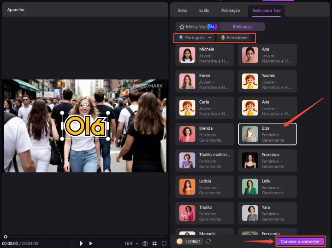332x248 pixels.
Task: Choose the Francisca voice card
Action: click(x=267, y=160)
